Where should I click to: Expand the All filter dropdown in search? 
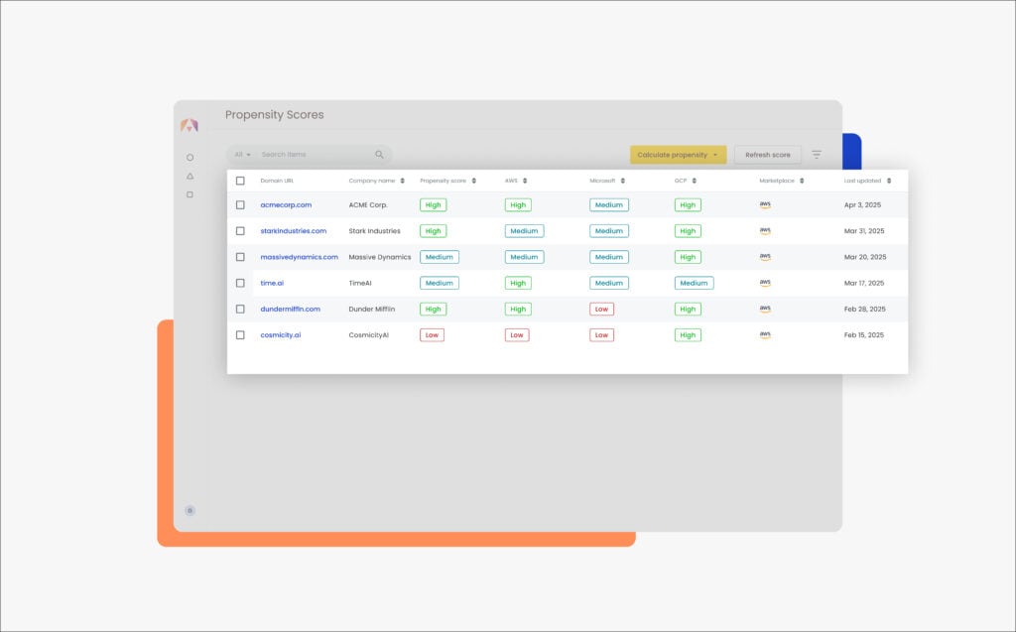pyautogui.click(x=242, y=154)
